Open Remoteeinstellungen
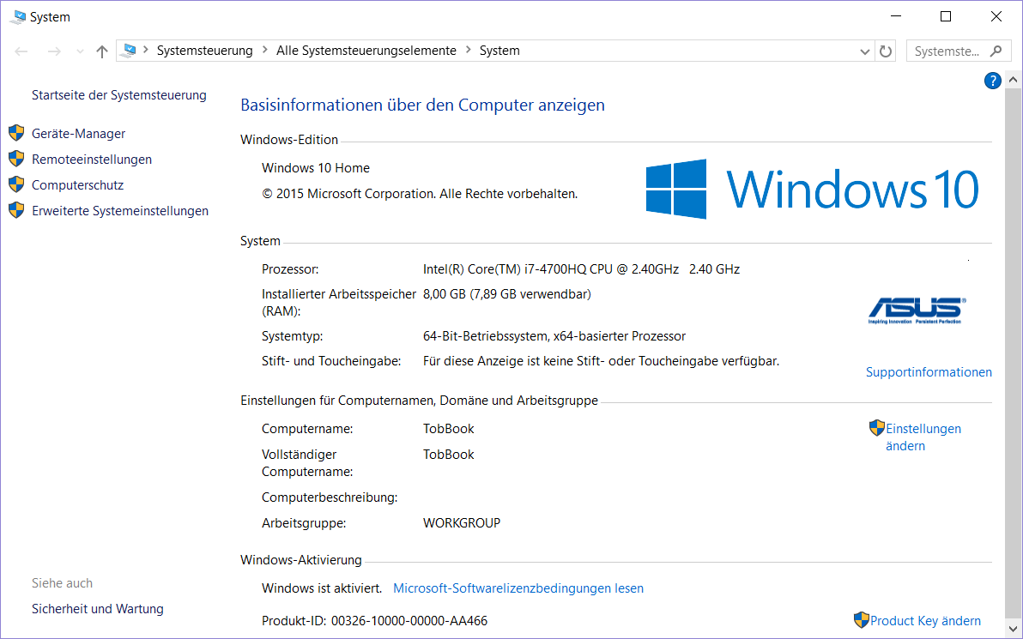Screen dimensions: 1023x639 click(x=91, y=159)
